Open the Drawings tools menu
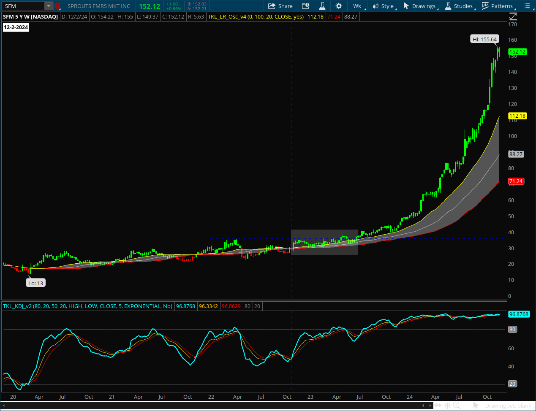Viewport: 536px width, 411px height. (419, 6)
